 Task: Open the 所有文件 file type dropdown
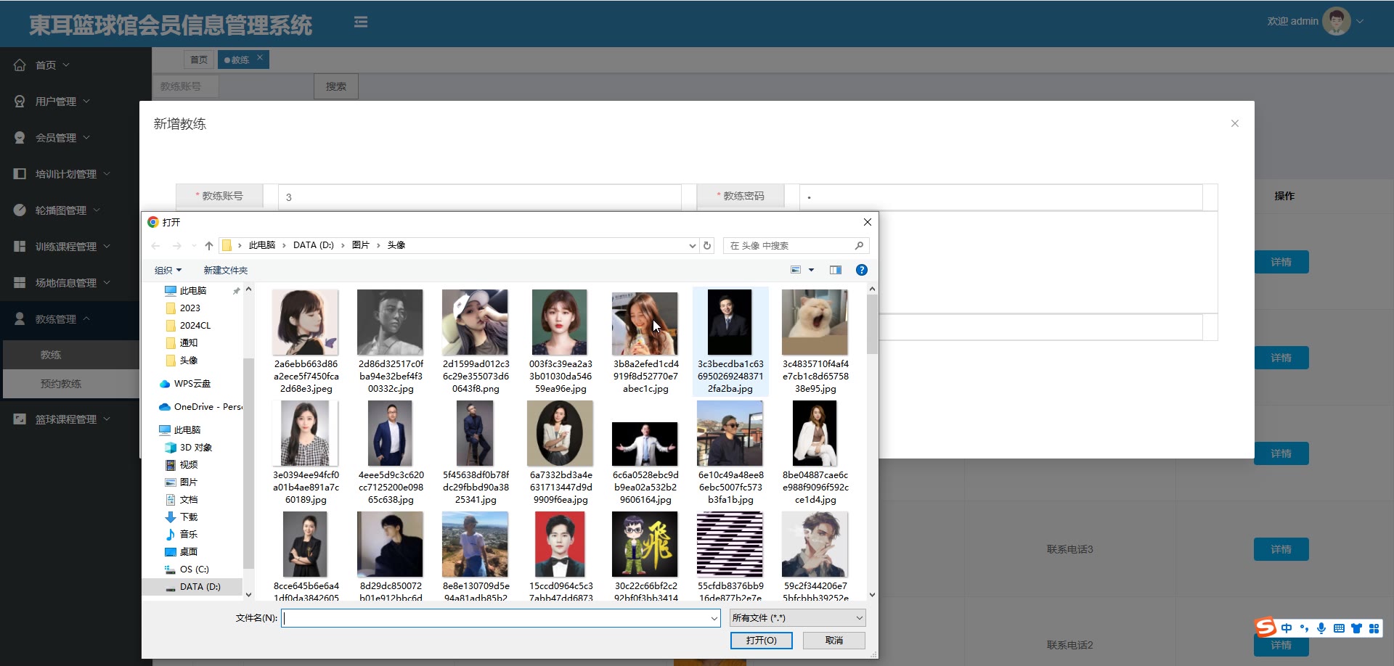click(x=798, y=618)
